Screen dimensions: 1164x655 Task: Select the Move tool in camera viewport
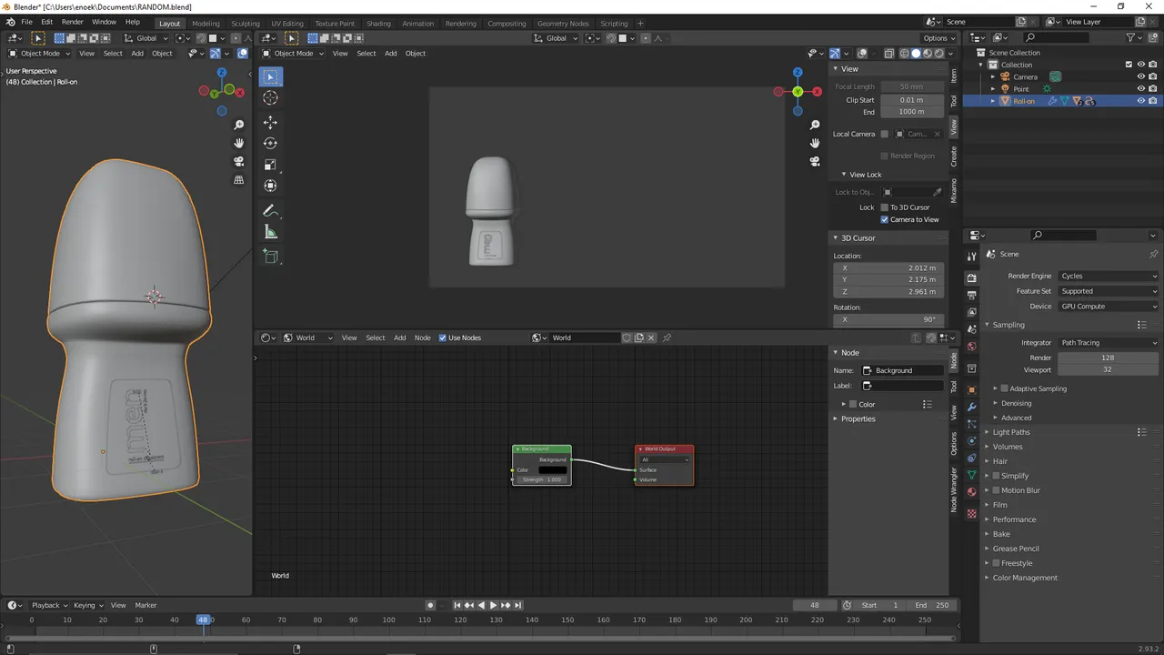(x=271, y=122)
